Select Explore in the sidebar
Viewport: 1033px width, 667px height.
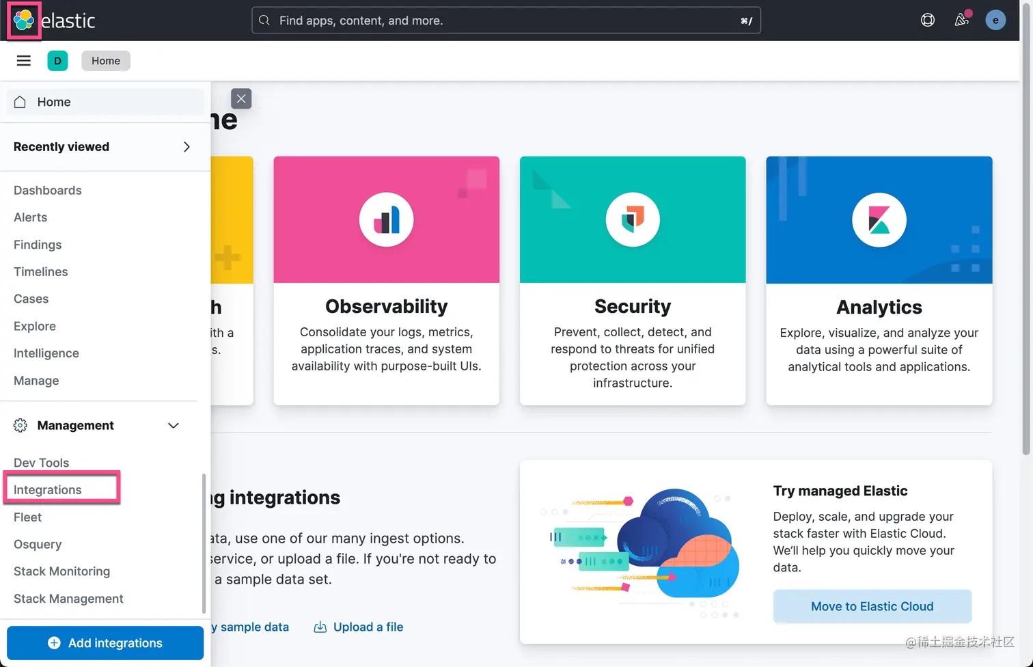35,326
